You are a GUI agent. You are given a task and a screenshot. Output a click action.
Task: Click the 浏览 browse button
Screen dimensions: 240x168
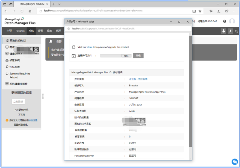point(127,56)
